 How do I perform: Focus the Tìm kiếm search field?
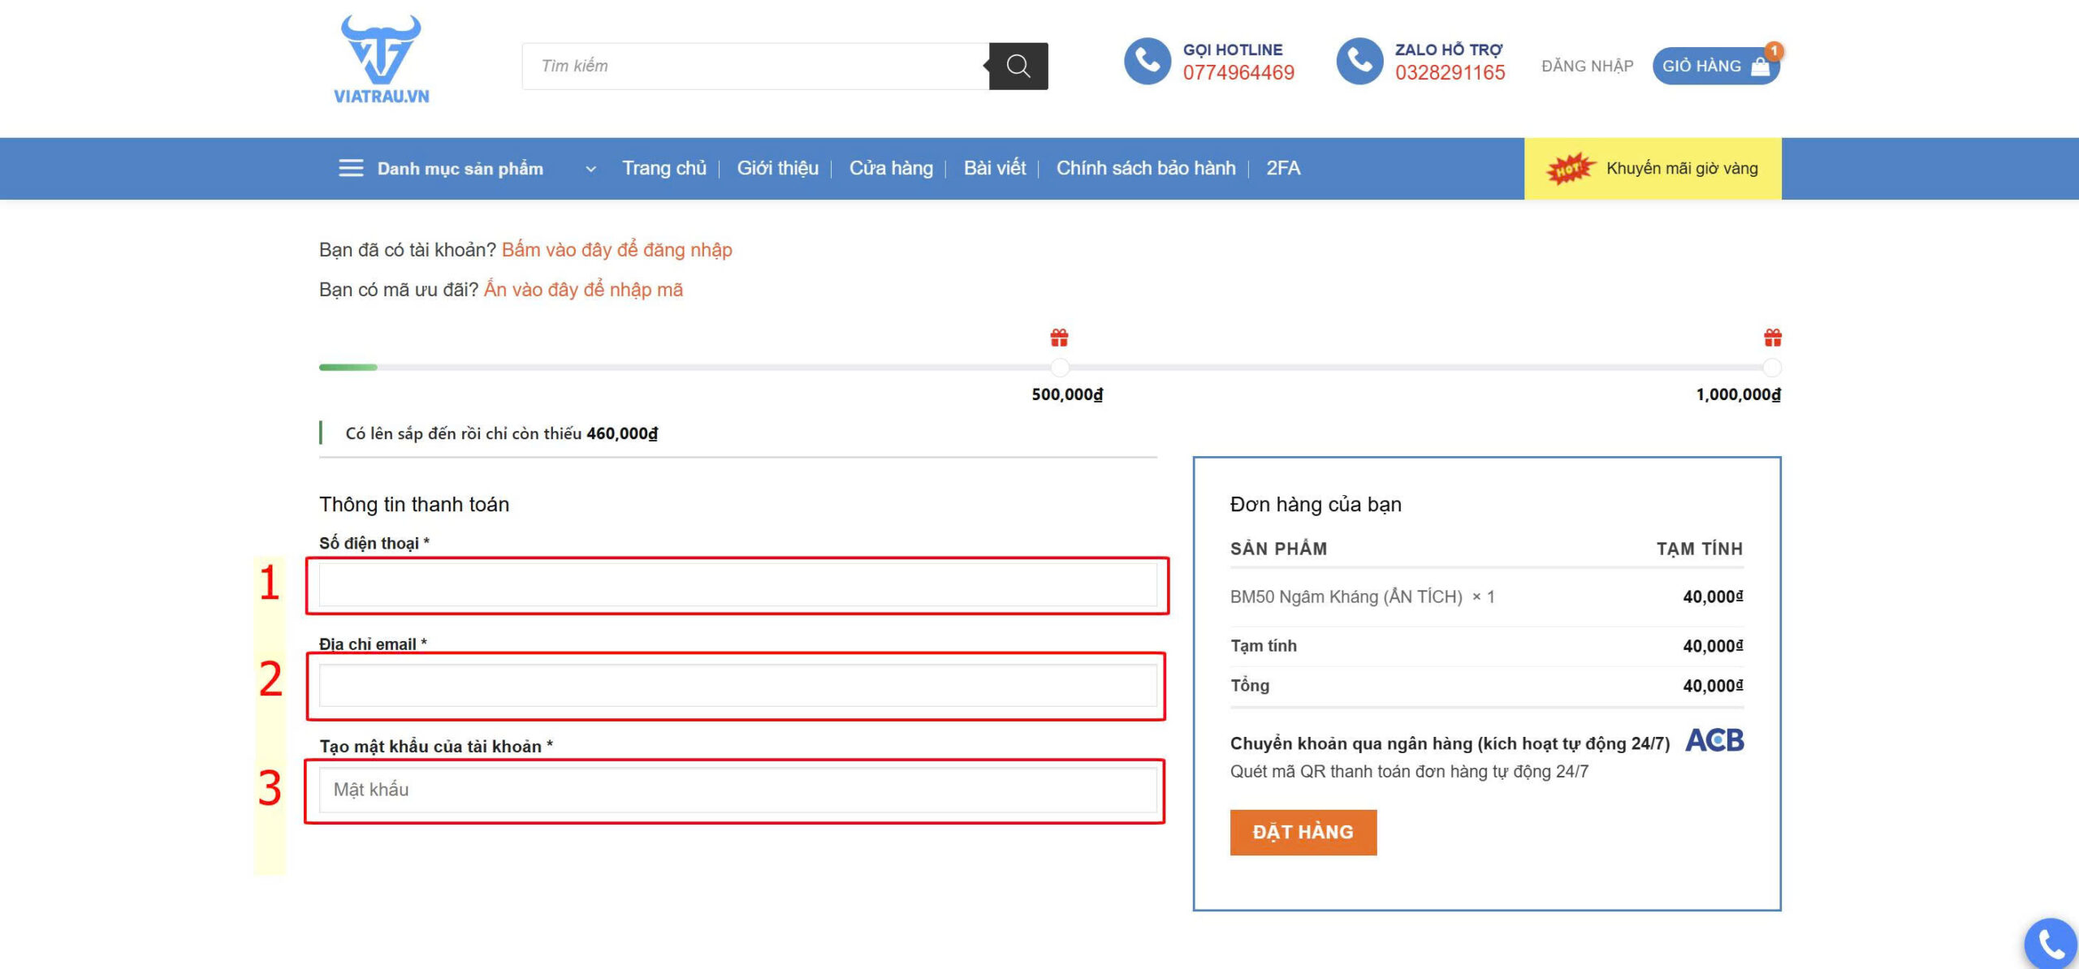[756, 66]
